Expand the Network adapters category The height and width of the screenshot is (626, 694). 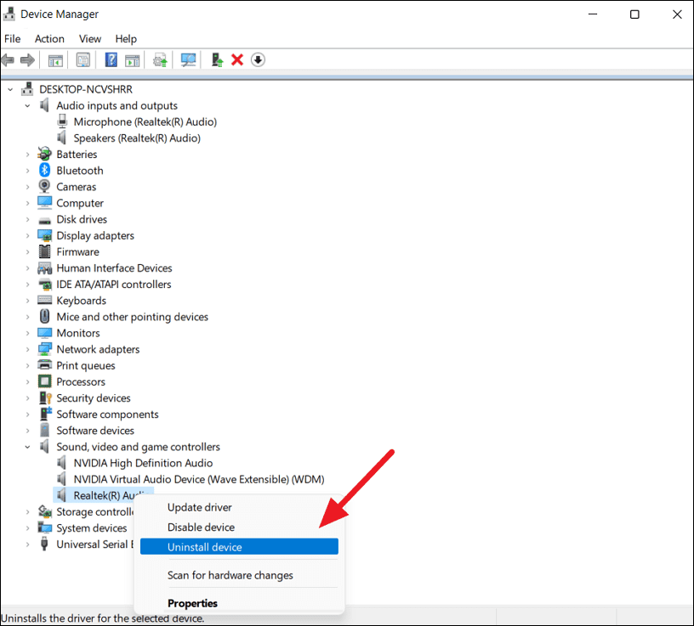[26, 348]
